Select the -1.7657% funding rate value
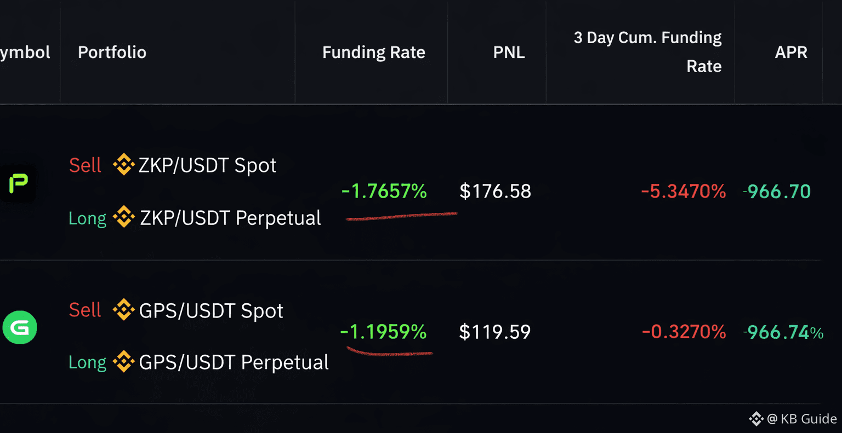Image resolution: width=842 pixels, height=433 pixels. [x=384, y=191]
